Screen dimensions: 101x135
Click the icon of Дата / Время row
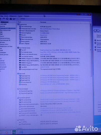[20, 43]
